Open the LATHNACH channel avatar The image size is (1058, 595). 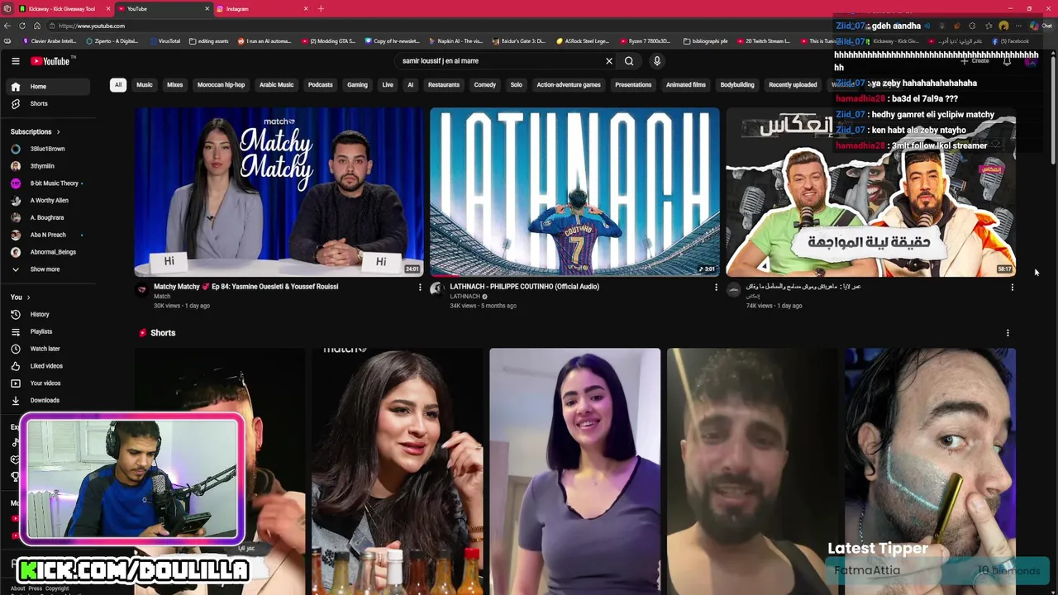437,289
